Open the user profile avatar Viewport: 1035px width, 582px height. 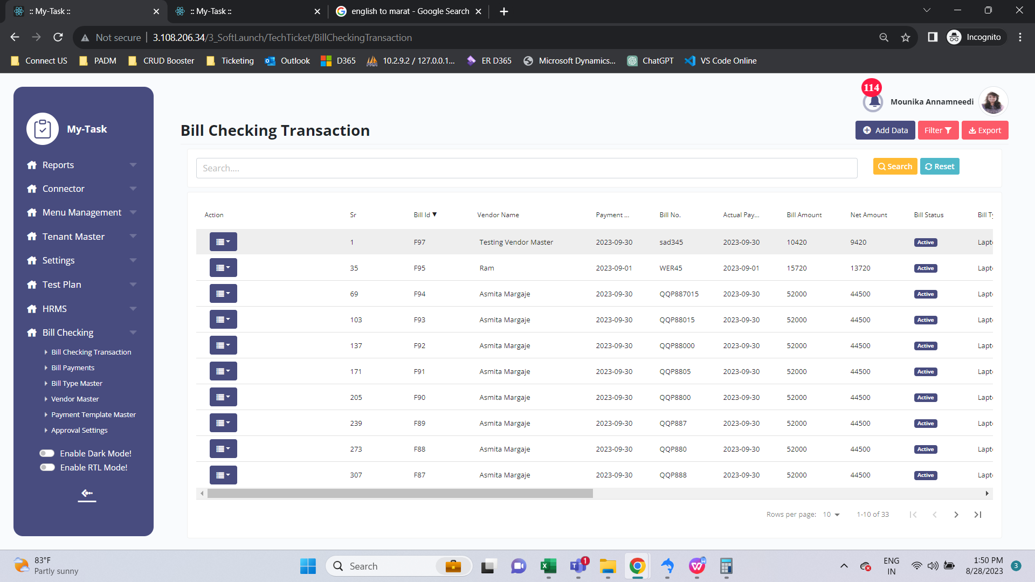[993, 101]
